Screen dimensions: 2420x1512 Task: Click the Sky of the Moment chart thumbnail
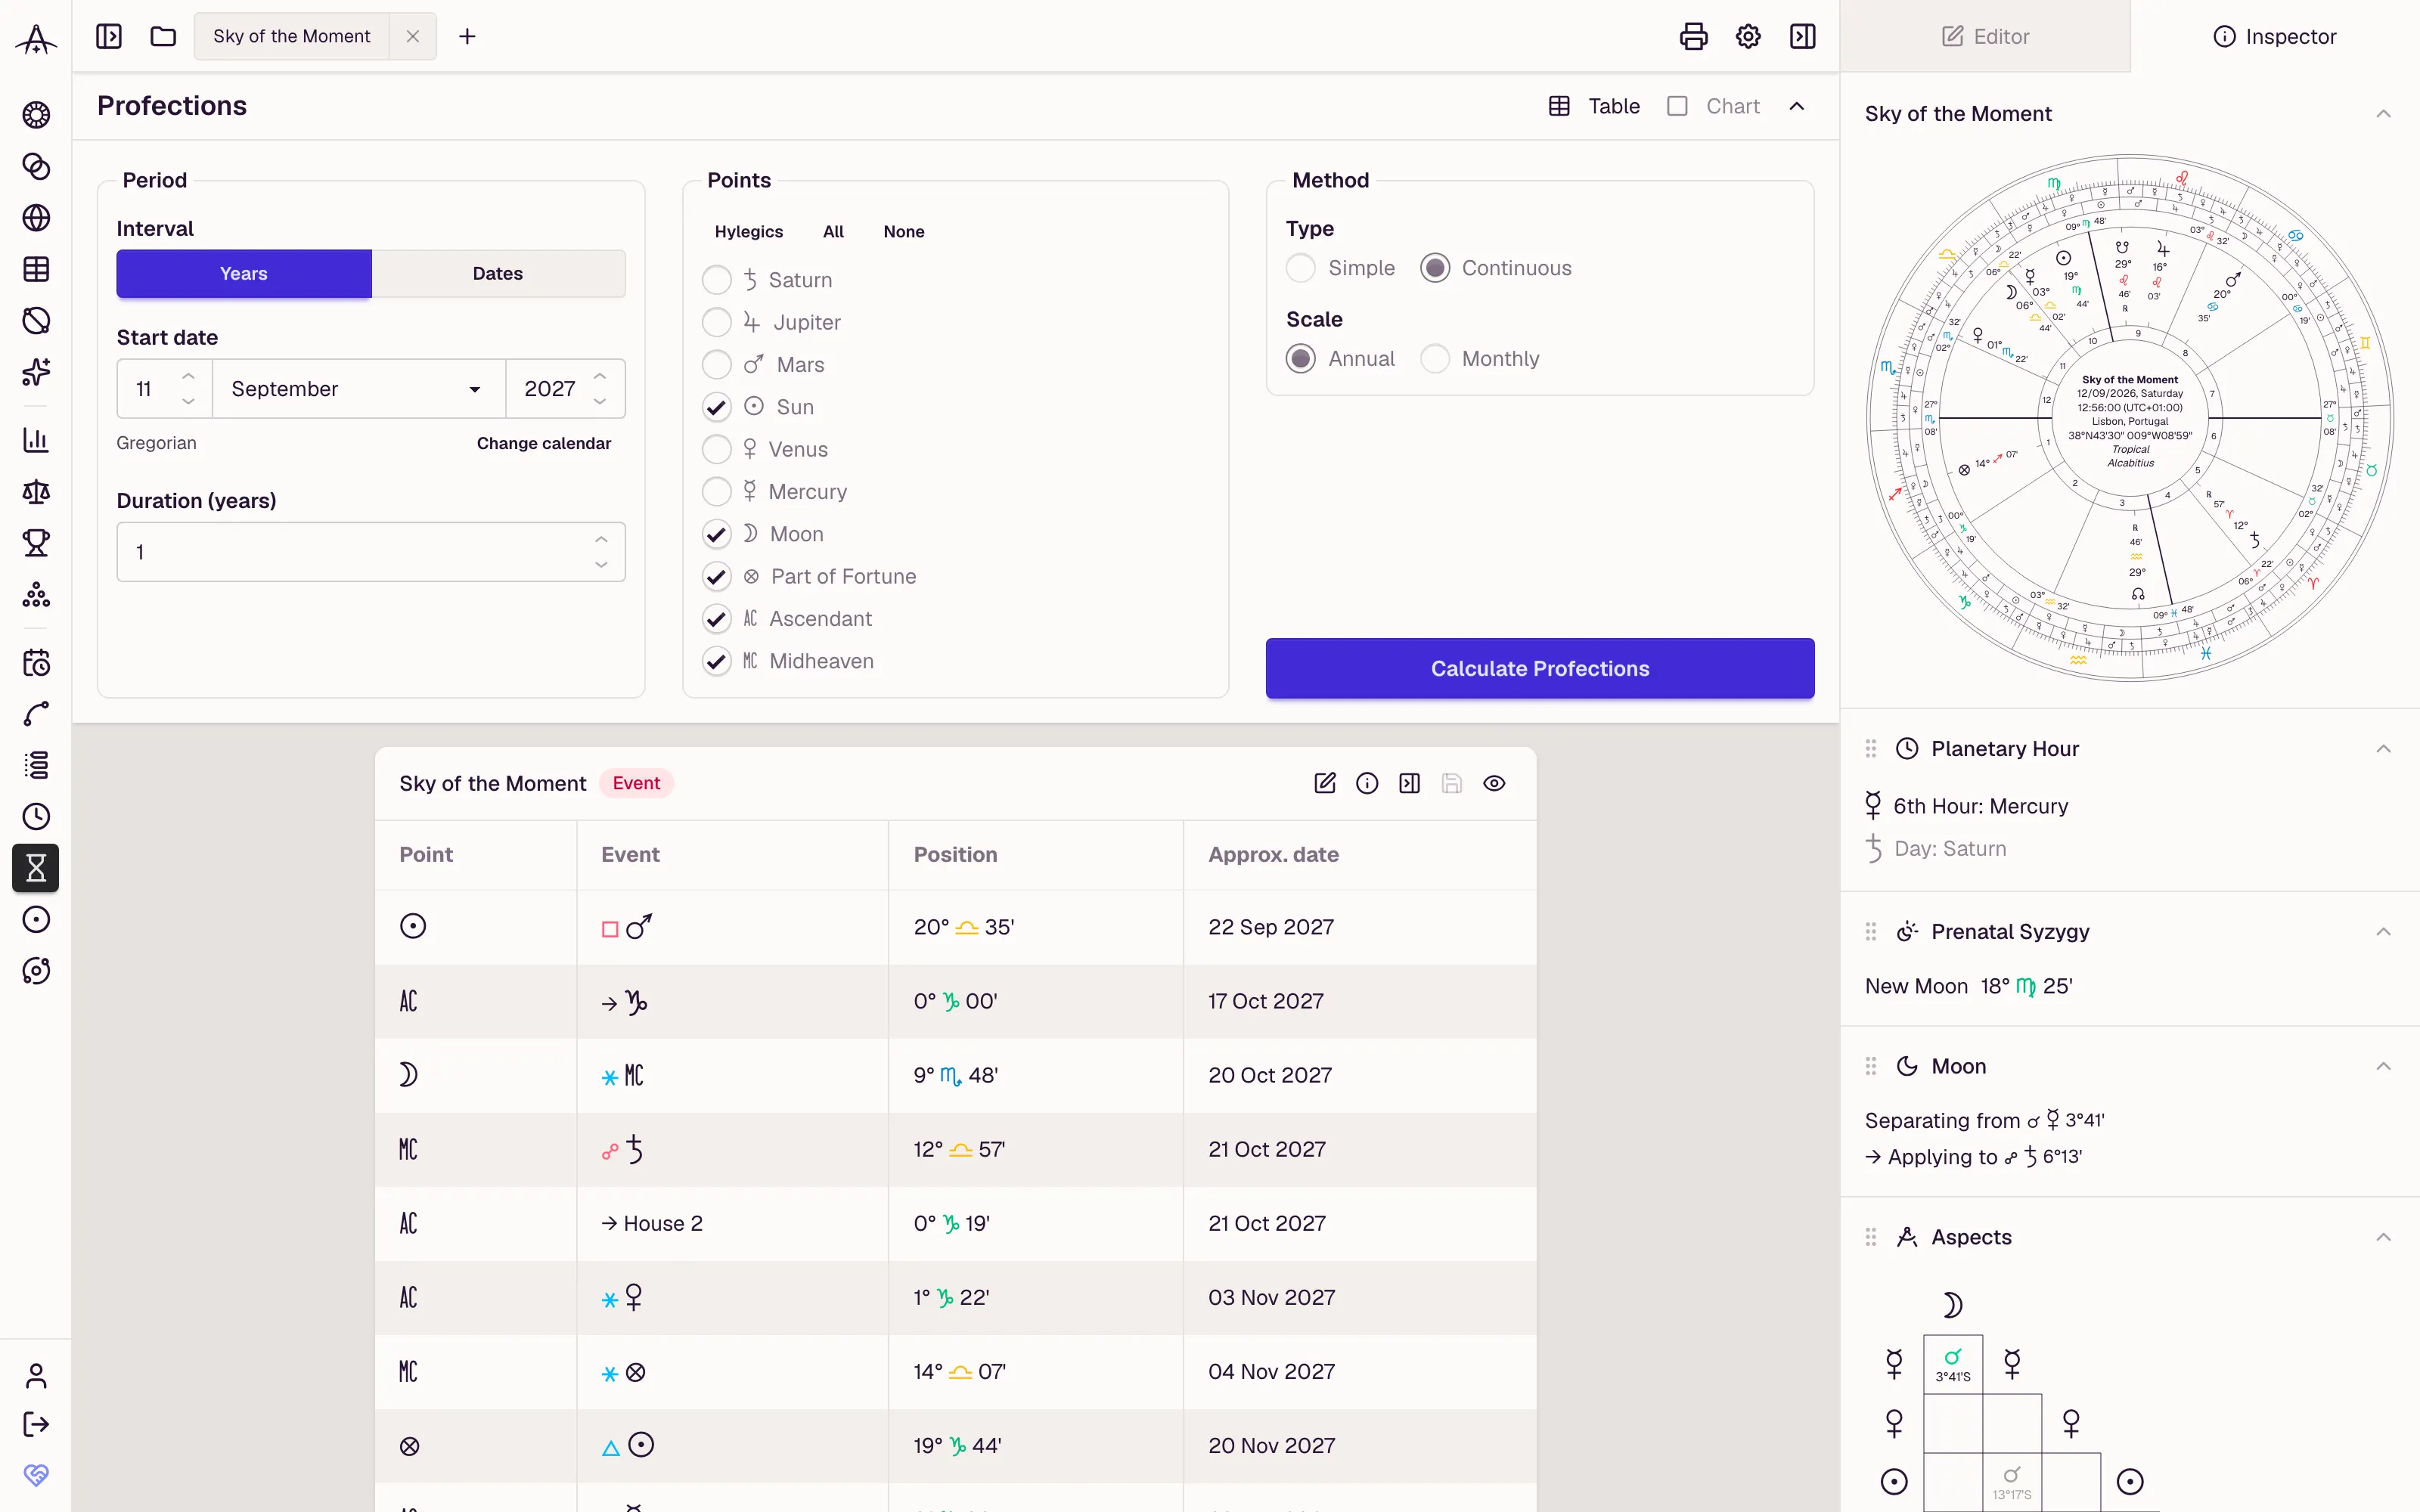pos(2130,418)
